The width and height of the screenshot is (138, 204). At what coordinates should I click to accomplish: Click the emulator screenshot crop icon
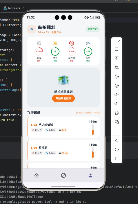[117, 67]
